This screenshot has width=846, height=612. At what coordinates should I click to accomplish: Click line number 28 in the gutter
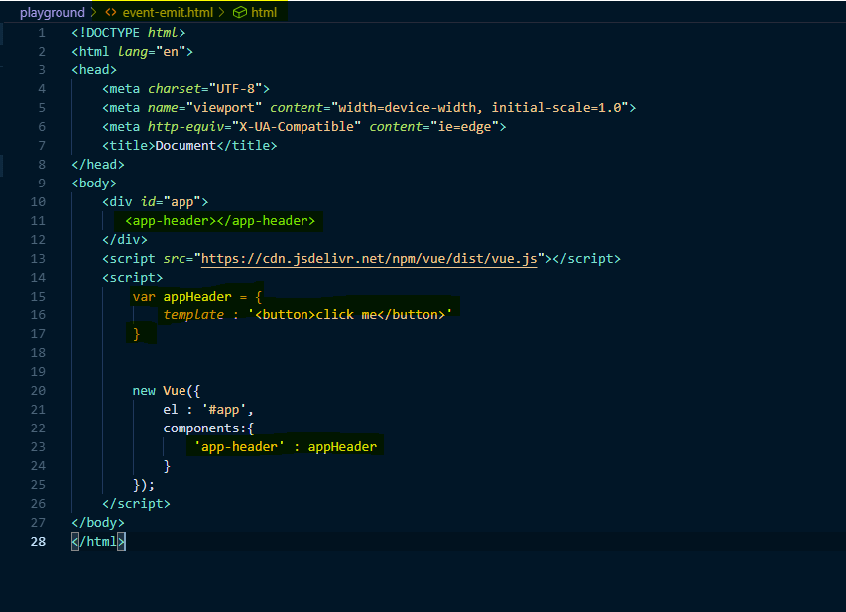[x=38, y=541]
